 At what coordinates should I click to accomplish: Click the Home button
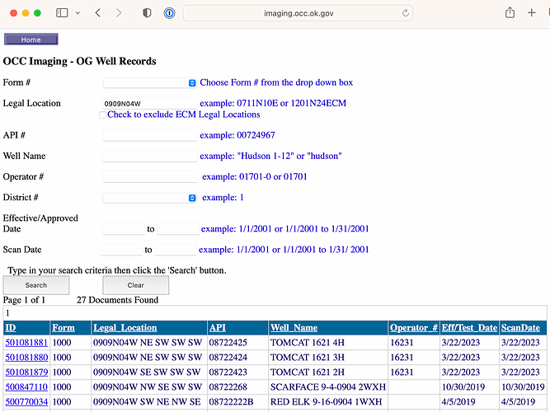(31, 40)
